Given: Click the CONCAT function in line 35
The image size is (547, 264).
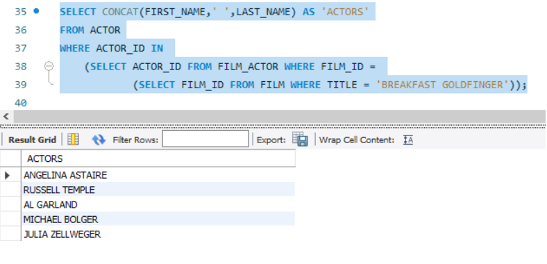Looking at the screenshot, I should point(120,12).
